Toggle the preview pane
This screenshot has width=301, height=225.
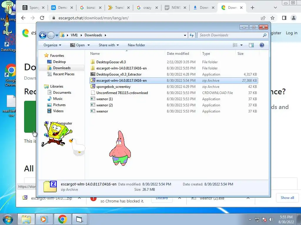point(251,45)
